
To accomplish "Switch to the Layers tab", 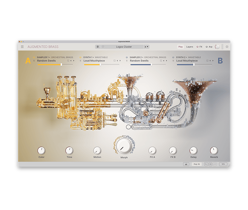I will point(190,47).
